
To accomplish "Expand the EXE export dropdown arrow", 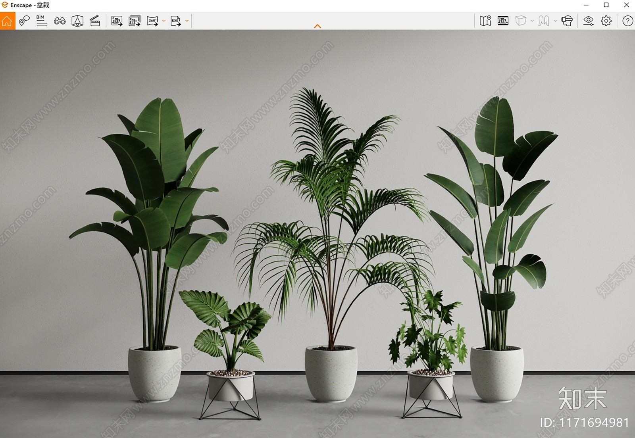I will (x=187, y=21).
